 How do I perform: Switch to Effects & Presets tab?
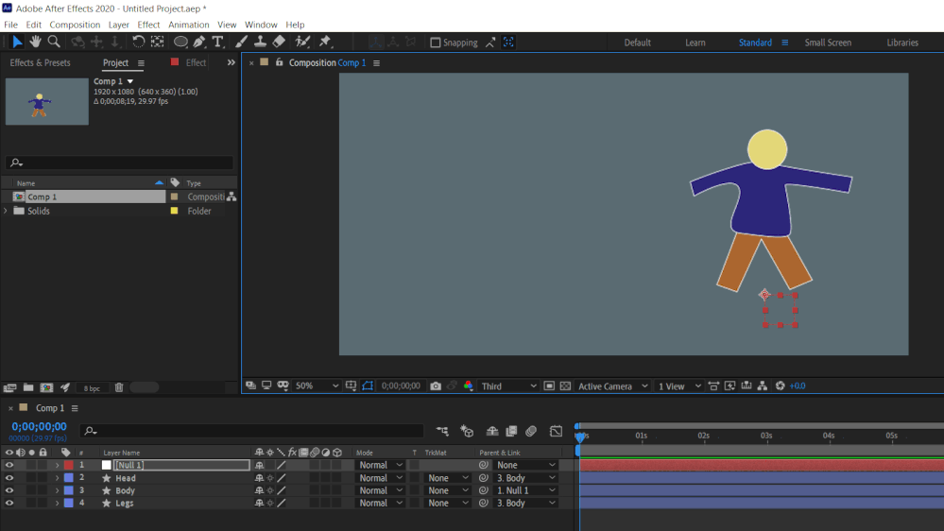40,63
